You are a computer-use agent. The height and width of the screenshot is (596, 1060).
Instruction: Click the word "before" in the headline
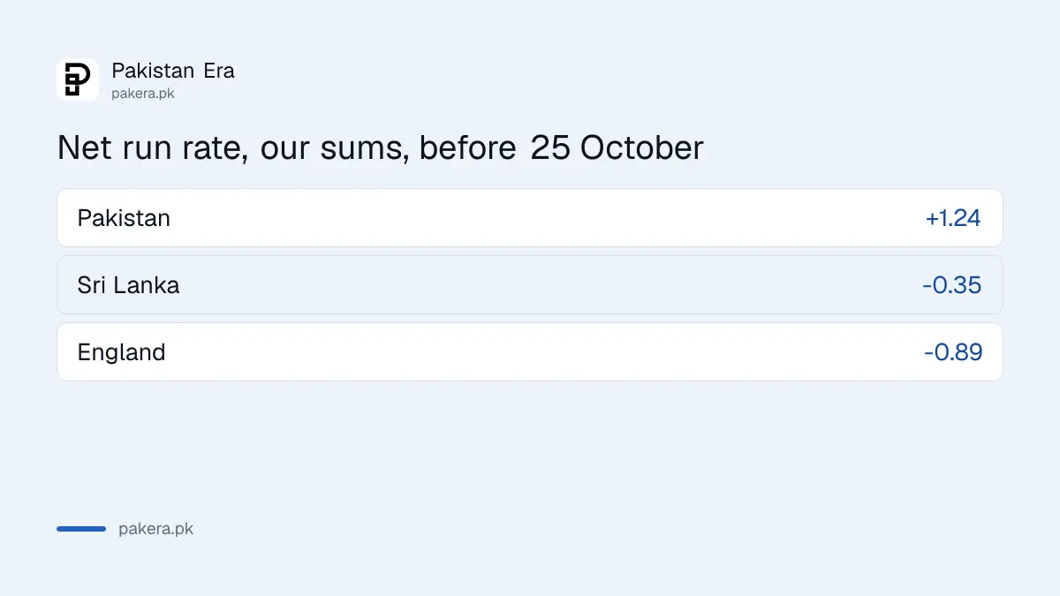(x=468, y=147)
